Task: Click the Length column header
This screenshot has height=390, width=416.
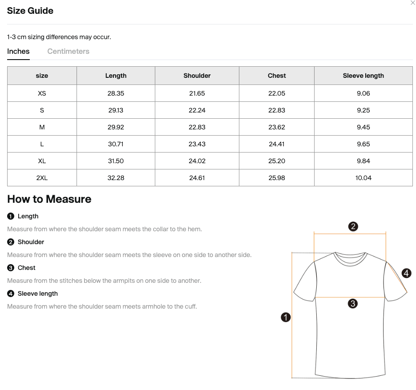Action: (x=116, y=76)
